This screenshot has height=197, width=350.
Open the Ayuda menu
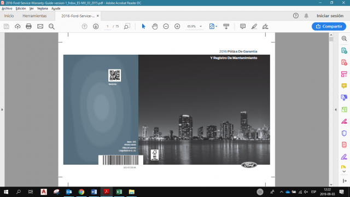(x=56, y=9)
